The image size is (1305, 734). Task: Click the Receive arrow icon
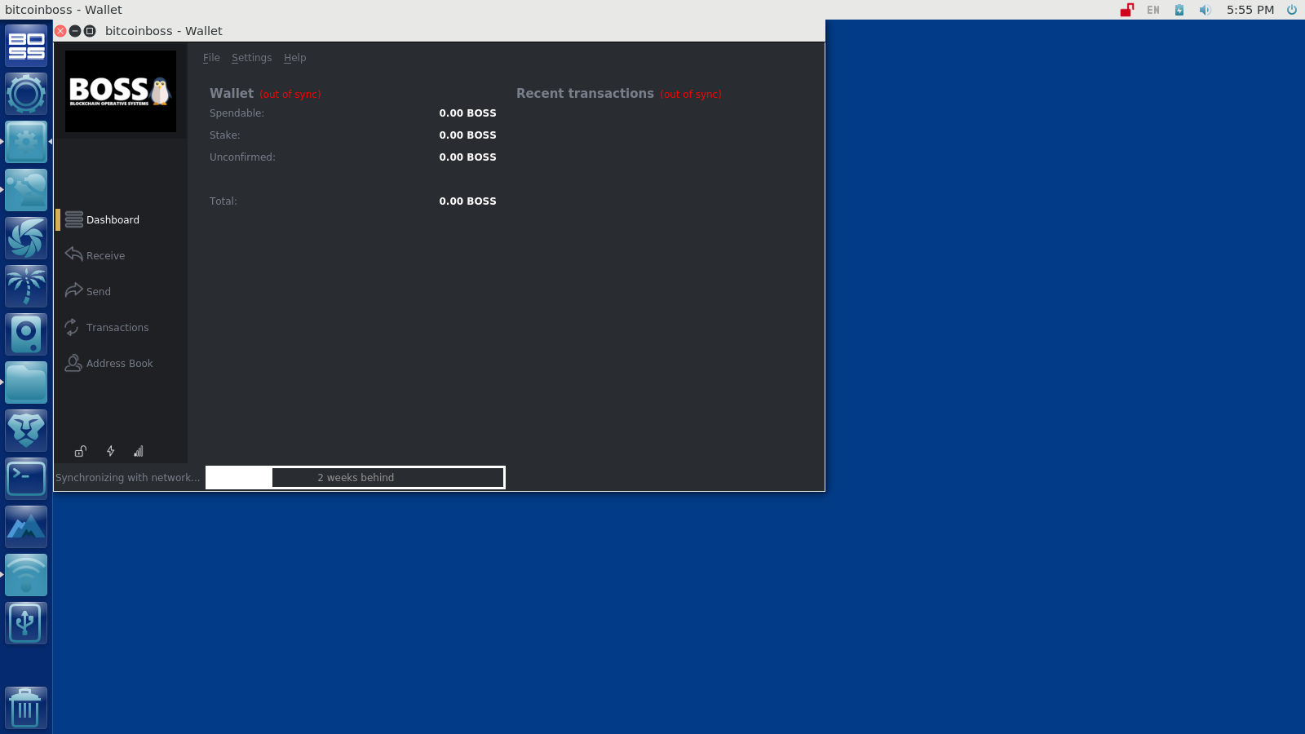coord(73,254)
